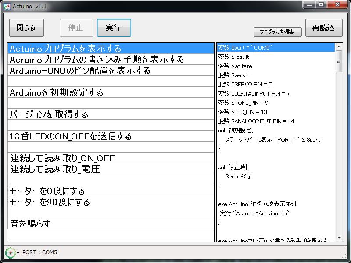The image size is (351, 263).
Task: Click the compass icon in status bar
Action: click(10, 252)
